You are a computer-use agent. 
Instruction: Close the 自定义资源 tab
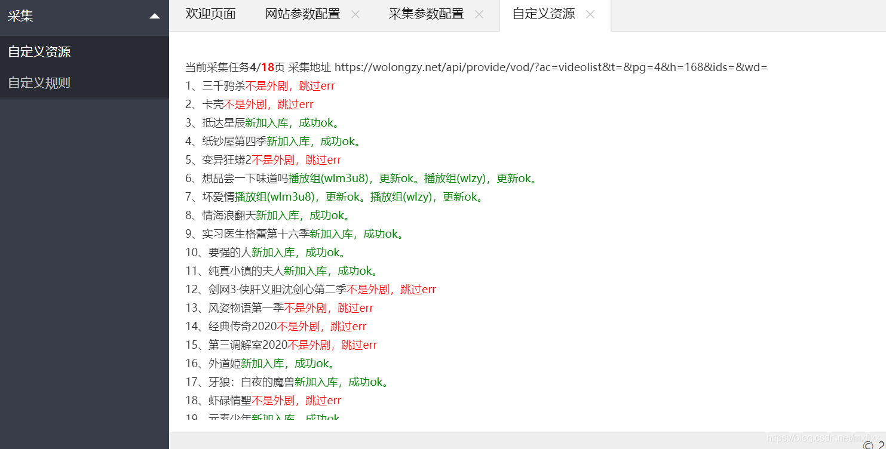coord(590,14)
